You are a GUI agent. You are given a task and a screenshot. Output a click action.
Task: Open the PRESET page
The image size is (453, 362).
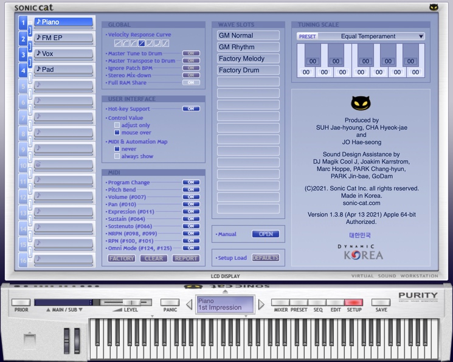[299, 302]
